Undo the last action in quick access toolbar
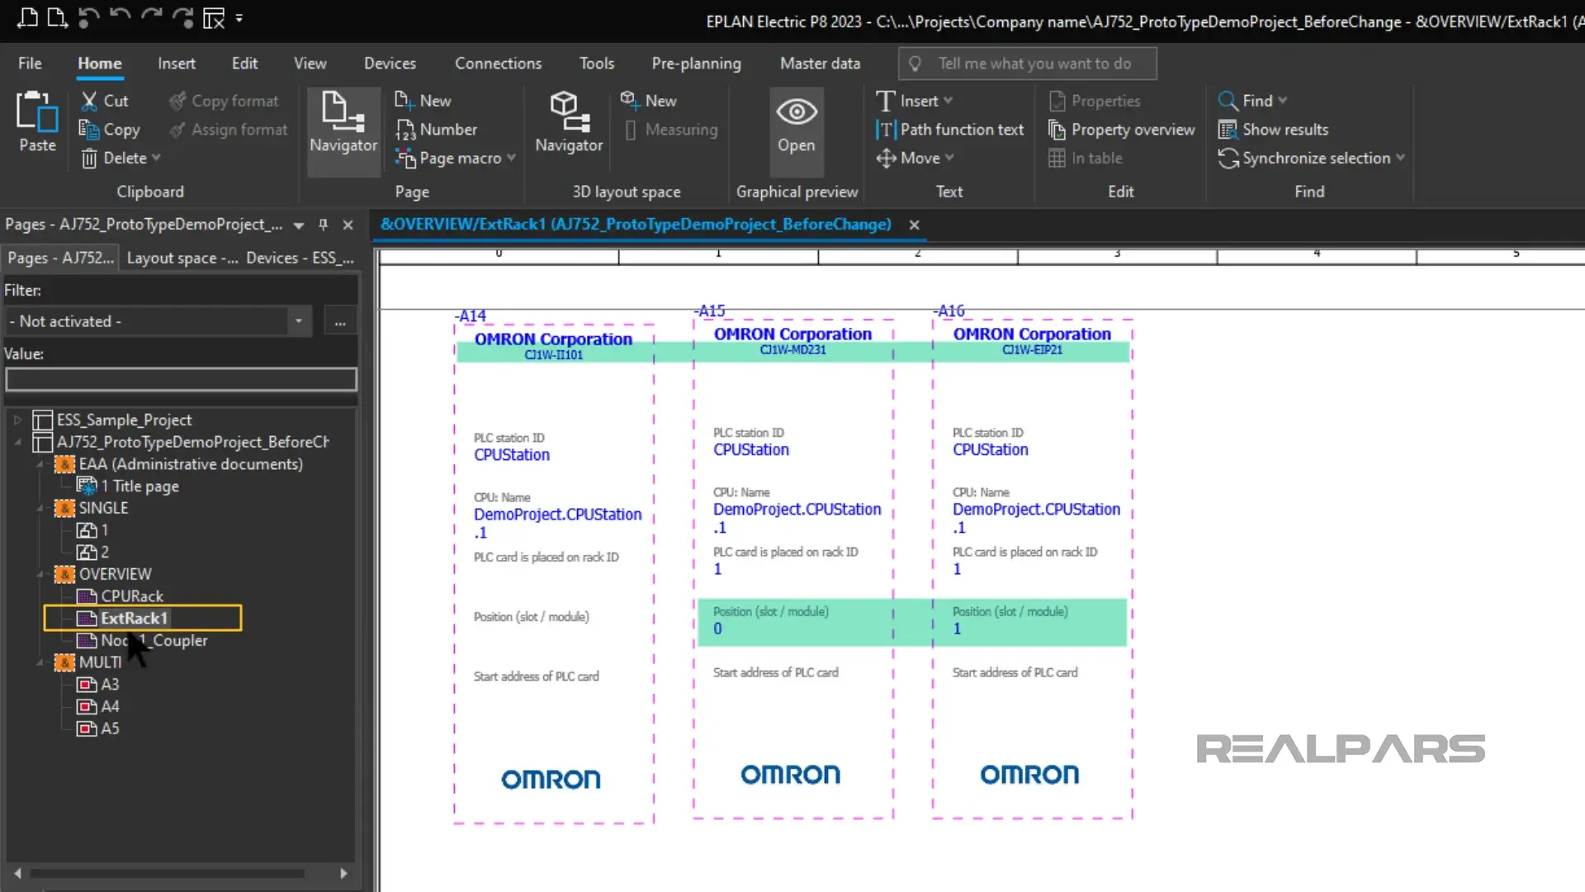 click(88, 18)
